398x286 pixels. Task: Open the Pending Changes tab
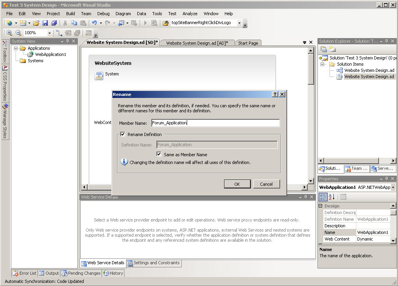pos(81,273)
